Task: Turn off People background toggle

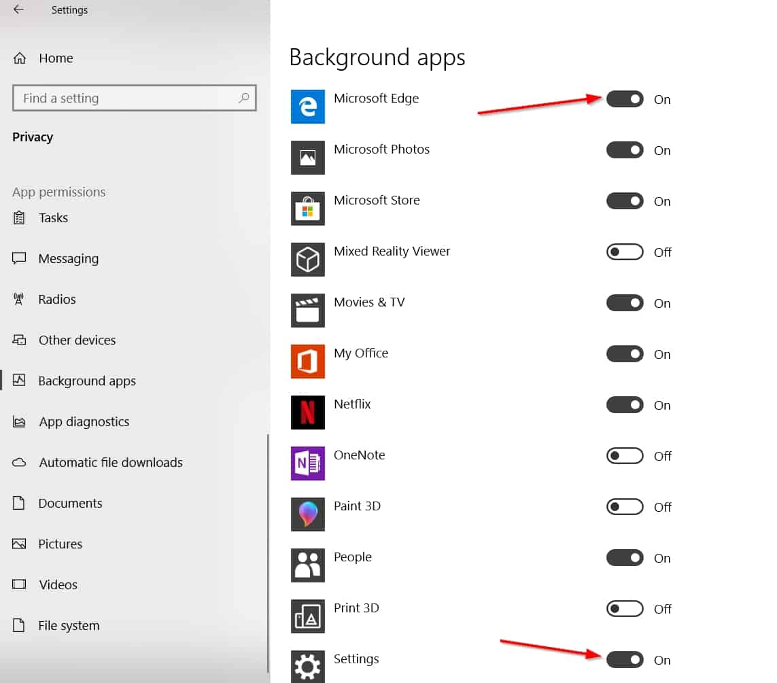Action: pyautogui.click(x=625, y=558)
